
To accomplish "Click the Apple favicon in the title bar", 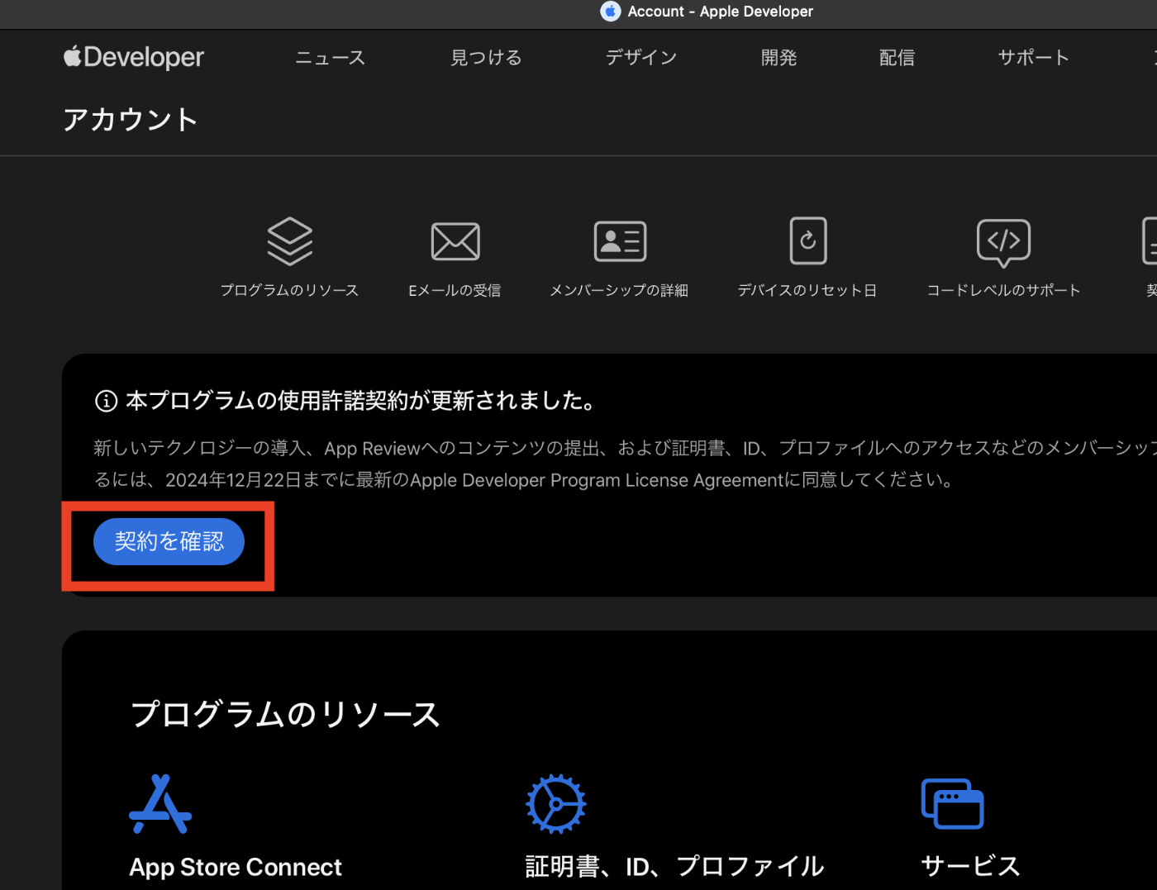I will 611,12.
